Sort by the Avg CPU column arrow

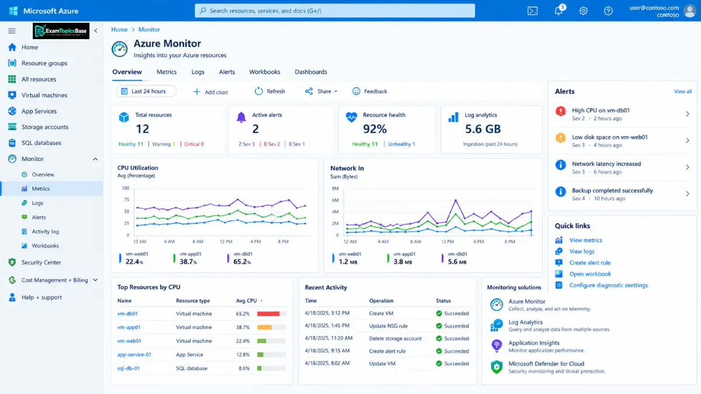[x=261, y=301]
